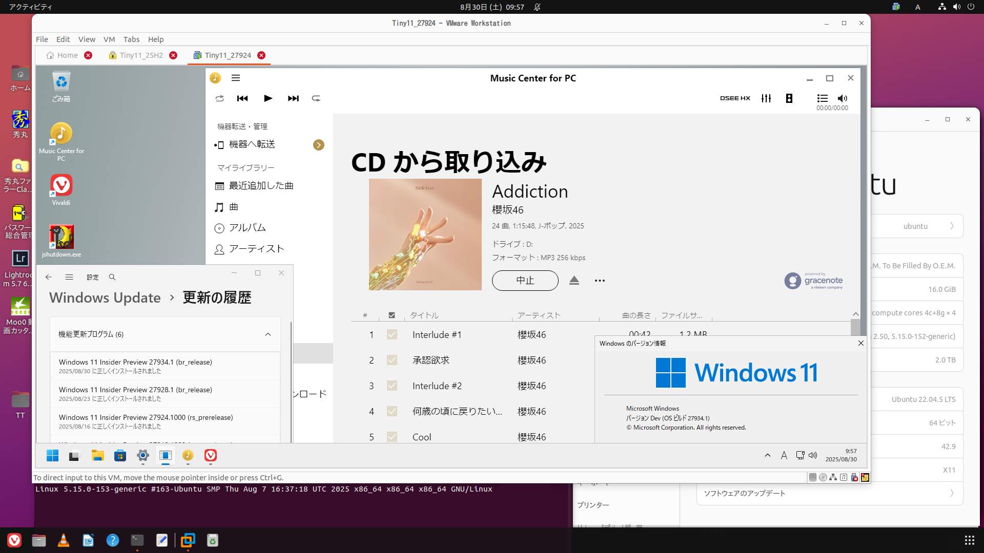
Task: Click the speaker output device icon
Action: pos(789,98)
